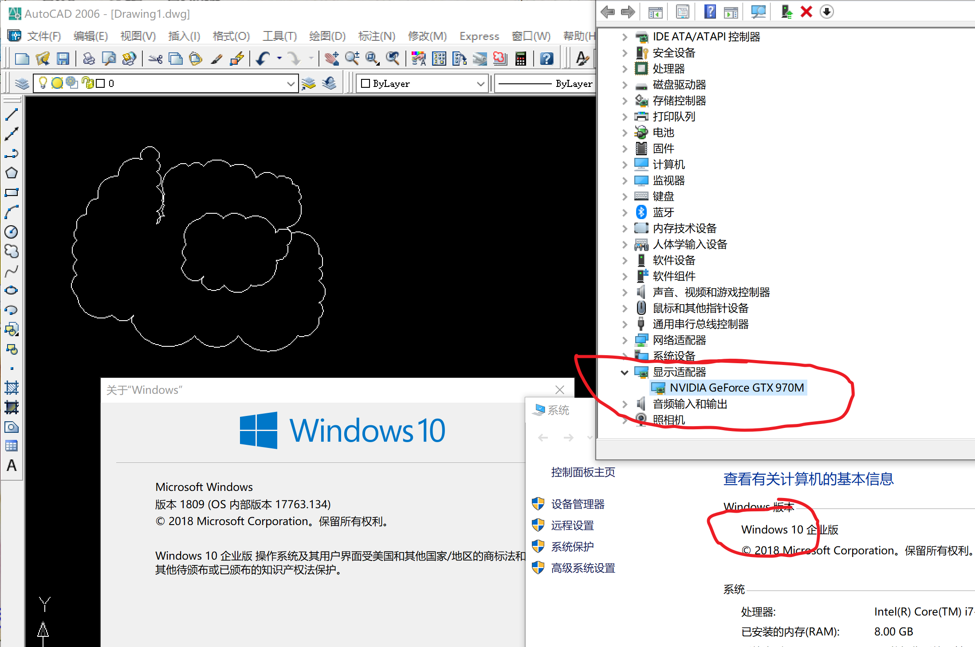Expand the 网络适配器 node

(x=625, y=340)
